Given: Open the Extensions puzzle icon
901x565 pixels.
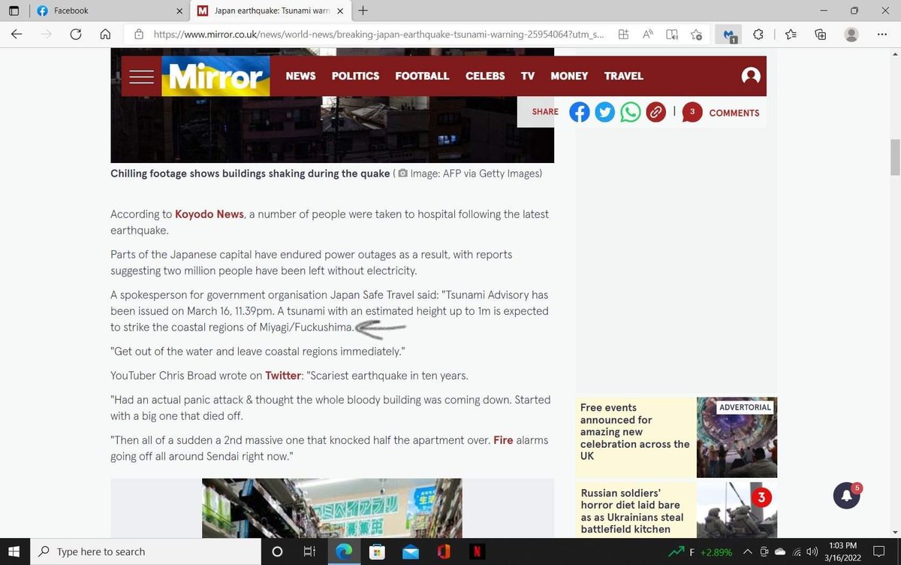Looking at the screenshot, I should point(758,34).
